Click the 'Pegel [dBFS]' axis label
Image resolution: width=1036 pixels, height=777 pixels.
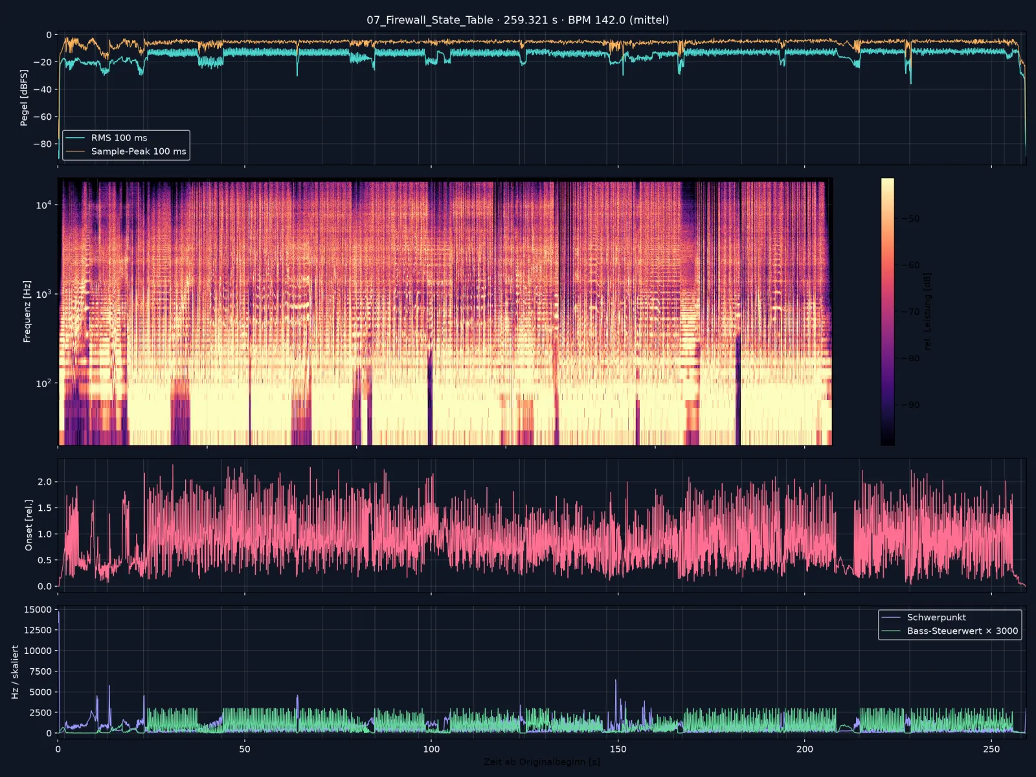[x=24, y=97]
